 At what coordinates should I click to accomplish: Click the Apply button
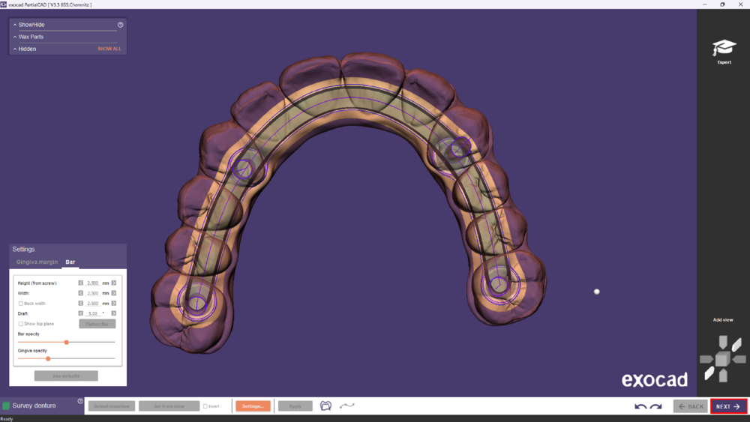click(x=295, y=406)
